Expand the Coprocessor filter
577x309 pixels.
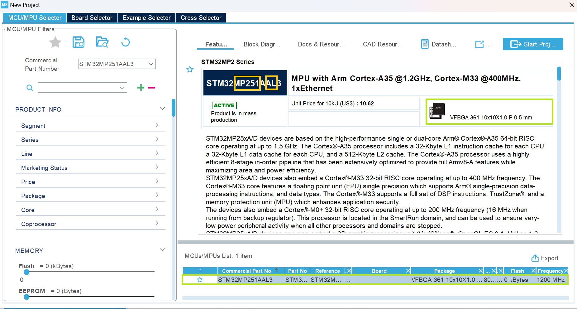pos(157,223)
